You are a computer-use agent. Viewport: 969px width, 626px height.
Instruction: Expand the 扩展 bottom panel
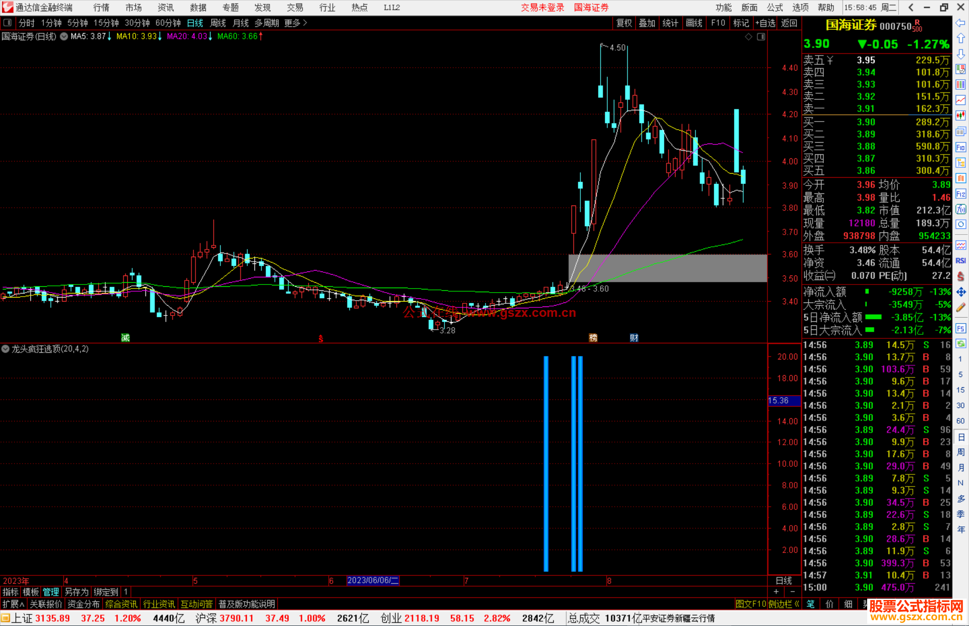[13, 604]
